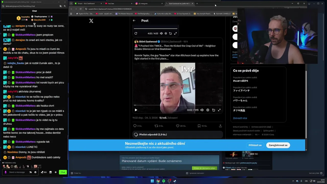Go to the X logo home link
The height and width of the screenshot is (184, 327).
pos(91,21)
